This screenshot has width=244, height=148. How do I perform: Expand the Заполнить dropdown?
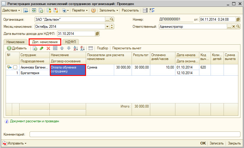pyautogui.click(x=109, y=11)
